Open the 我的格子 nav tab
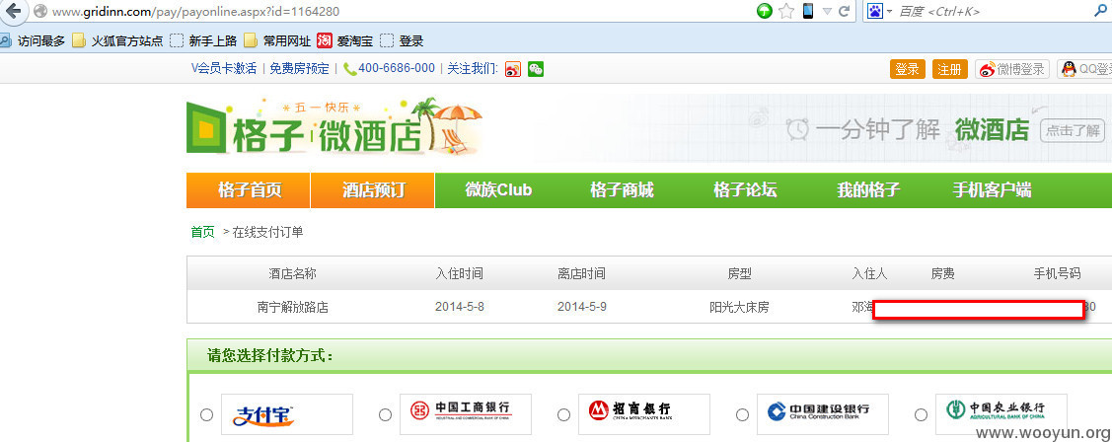Viewport: 1112px width, 442px height. coord(868,190)
